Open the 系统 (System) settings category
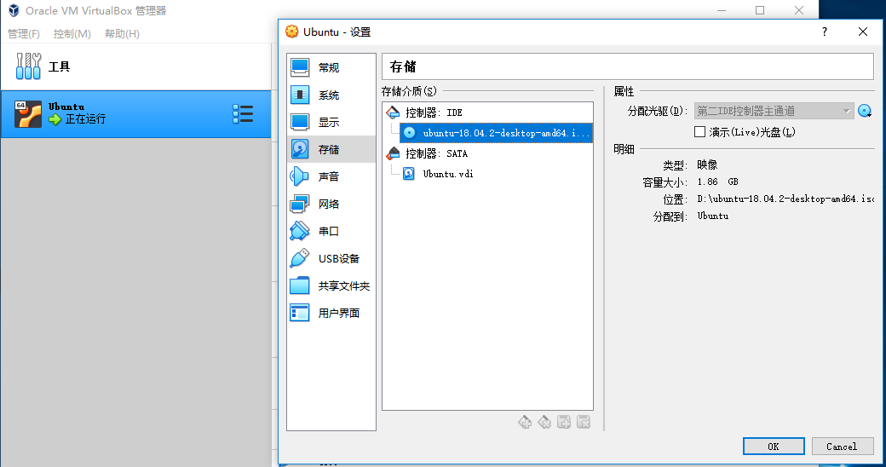 [x=331, y=95]
